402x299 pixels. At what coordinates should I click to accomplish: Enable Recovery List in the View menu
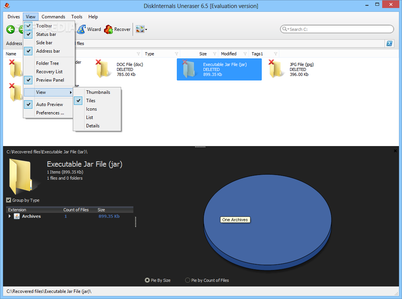pyautogui.click(x=49, y=72)
